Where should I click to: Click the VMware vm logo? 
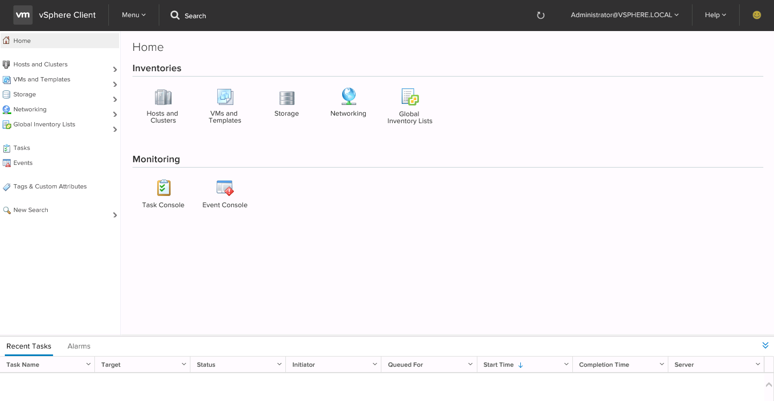[x=23, y=15]
